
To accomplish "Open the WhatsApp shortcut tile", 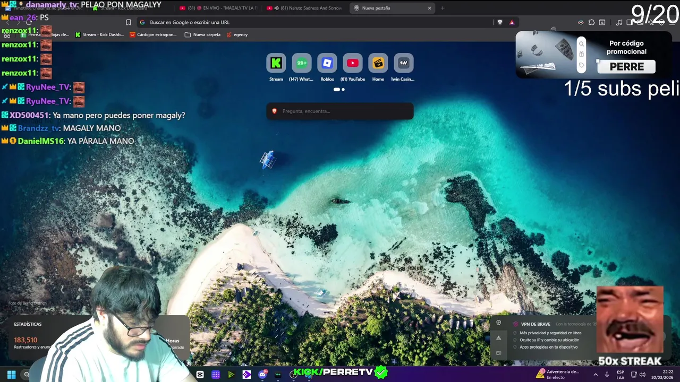I will (x=301, y=63).
